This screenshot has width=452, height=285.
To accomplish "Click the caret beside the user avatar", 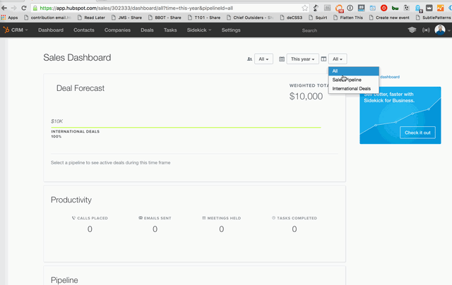I will (449, 30).
